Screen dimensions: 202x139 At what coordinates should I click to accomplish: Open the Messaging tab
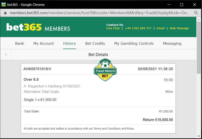172,43
